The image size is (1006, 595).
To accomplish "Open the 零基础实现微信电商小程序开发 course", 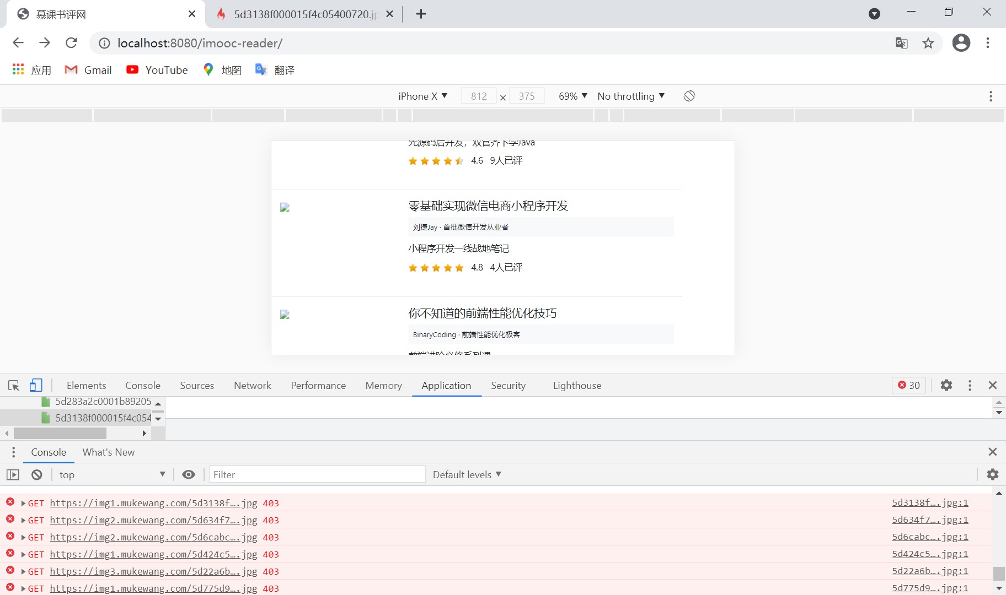I will [488, 206].
